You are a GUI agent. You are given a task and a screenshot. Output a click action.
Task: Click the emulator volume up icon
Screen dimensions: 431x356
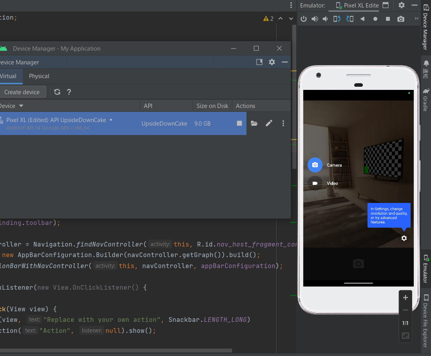pos(315,19)
